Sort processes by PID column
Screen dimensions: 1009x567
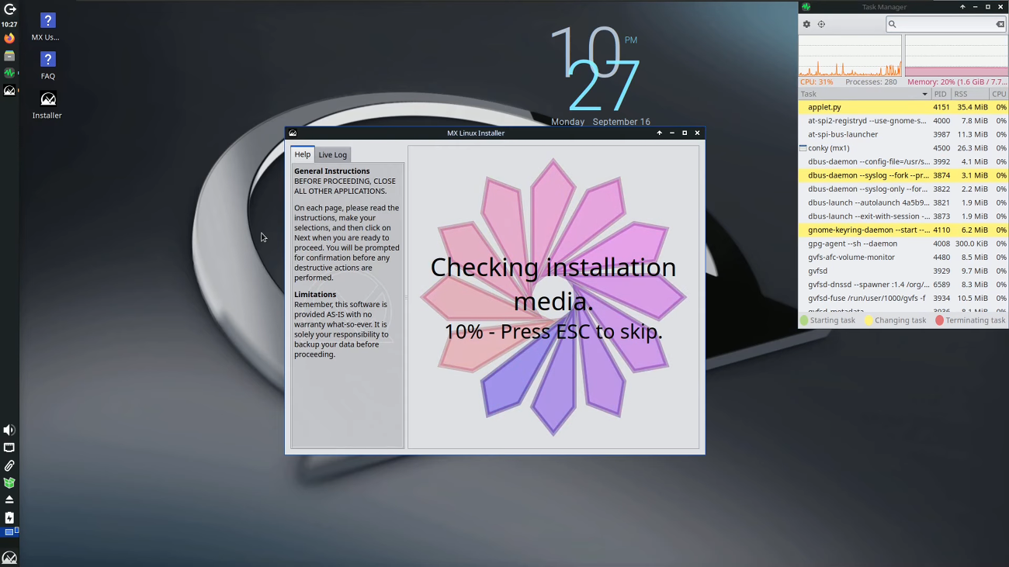point(941,94)
